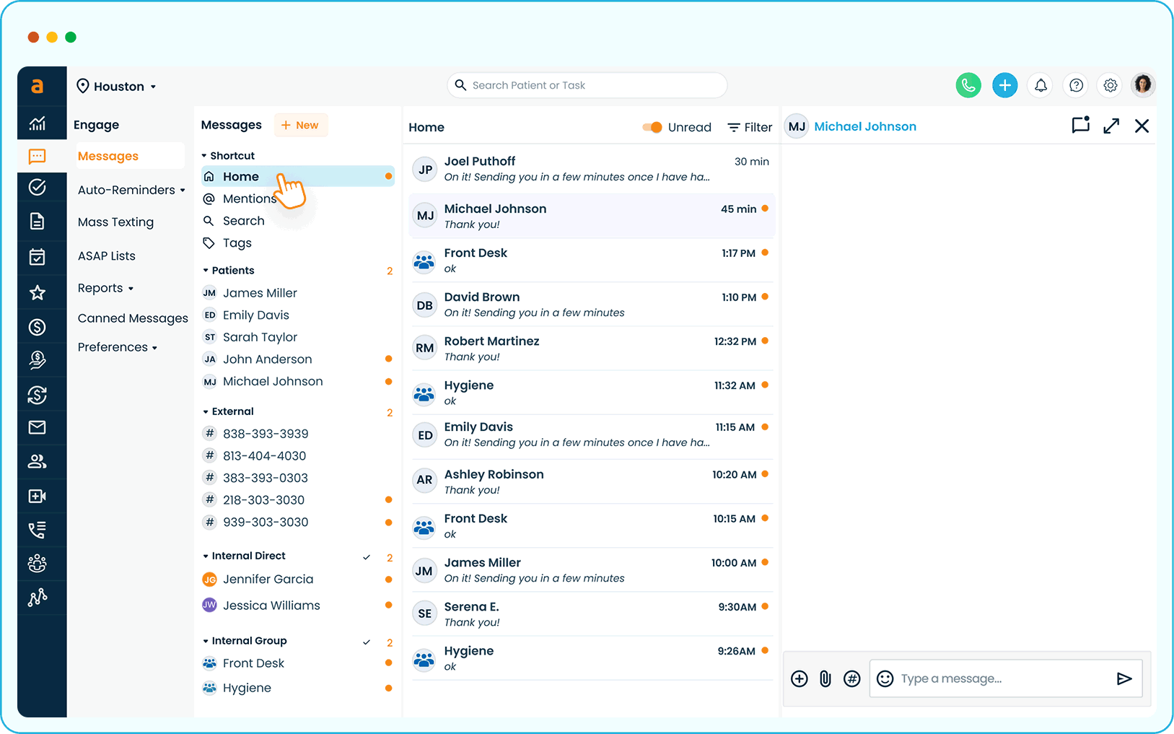Open the Filter options

[750, 127]
